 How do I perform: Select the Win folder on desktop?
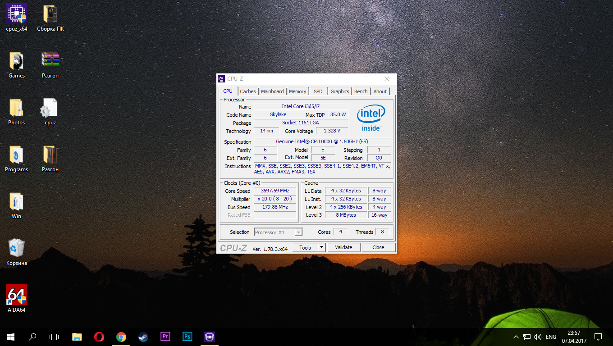(x=17, y=205)
